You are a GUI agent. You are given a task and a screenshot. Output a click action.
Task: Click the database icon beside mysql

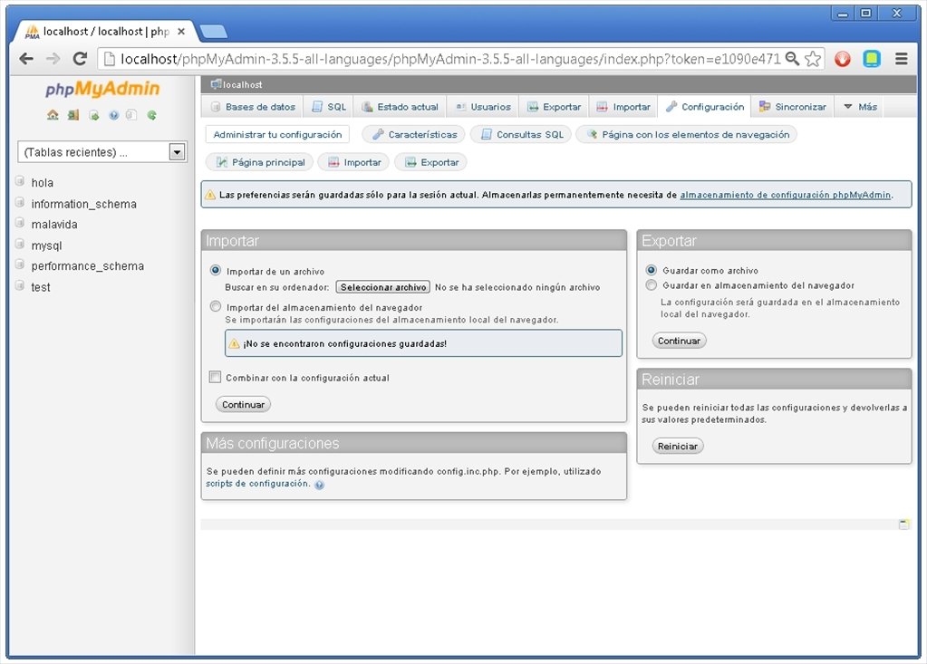click(20, 244)
